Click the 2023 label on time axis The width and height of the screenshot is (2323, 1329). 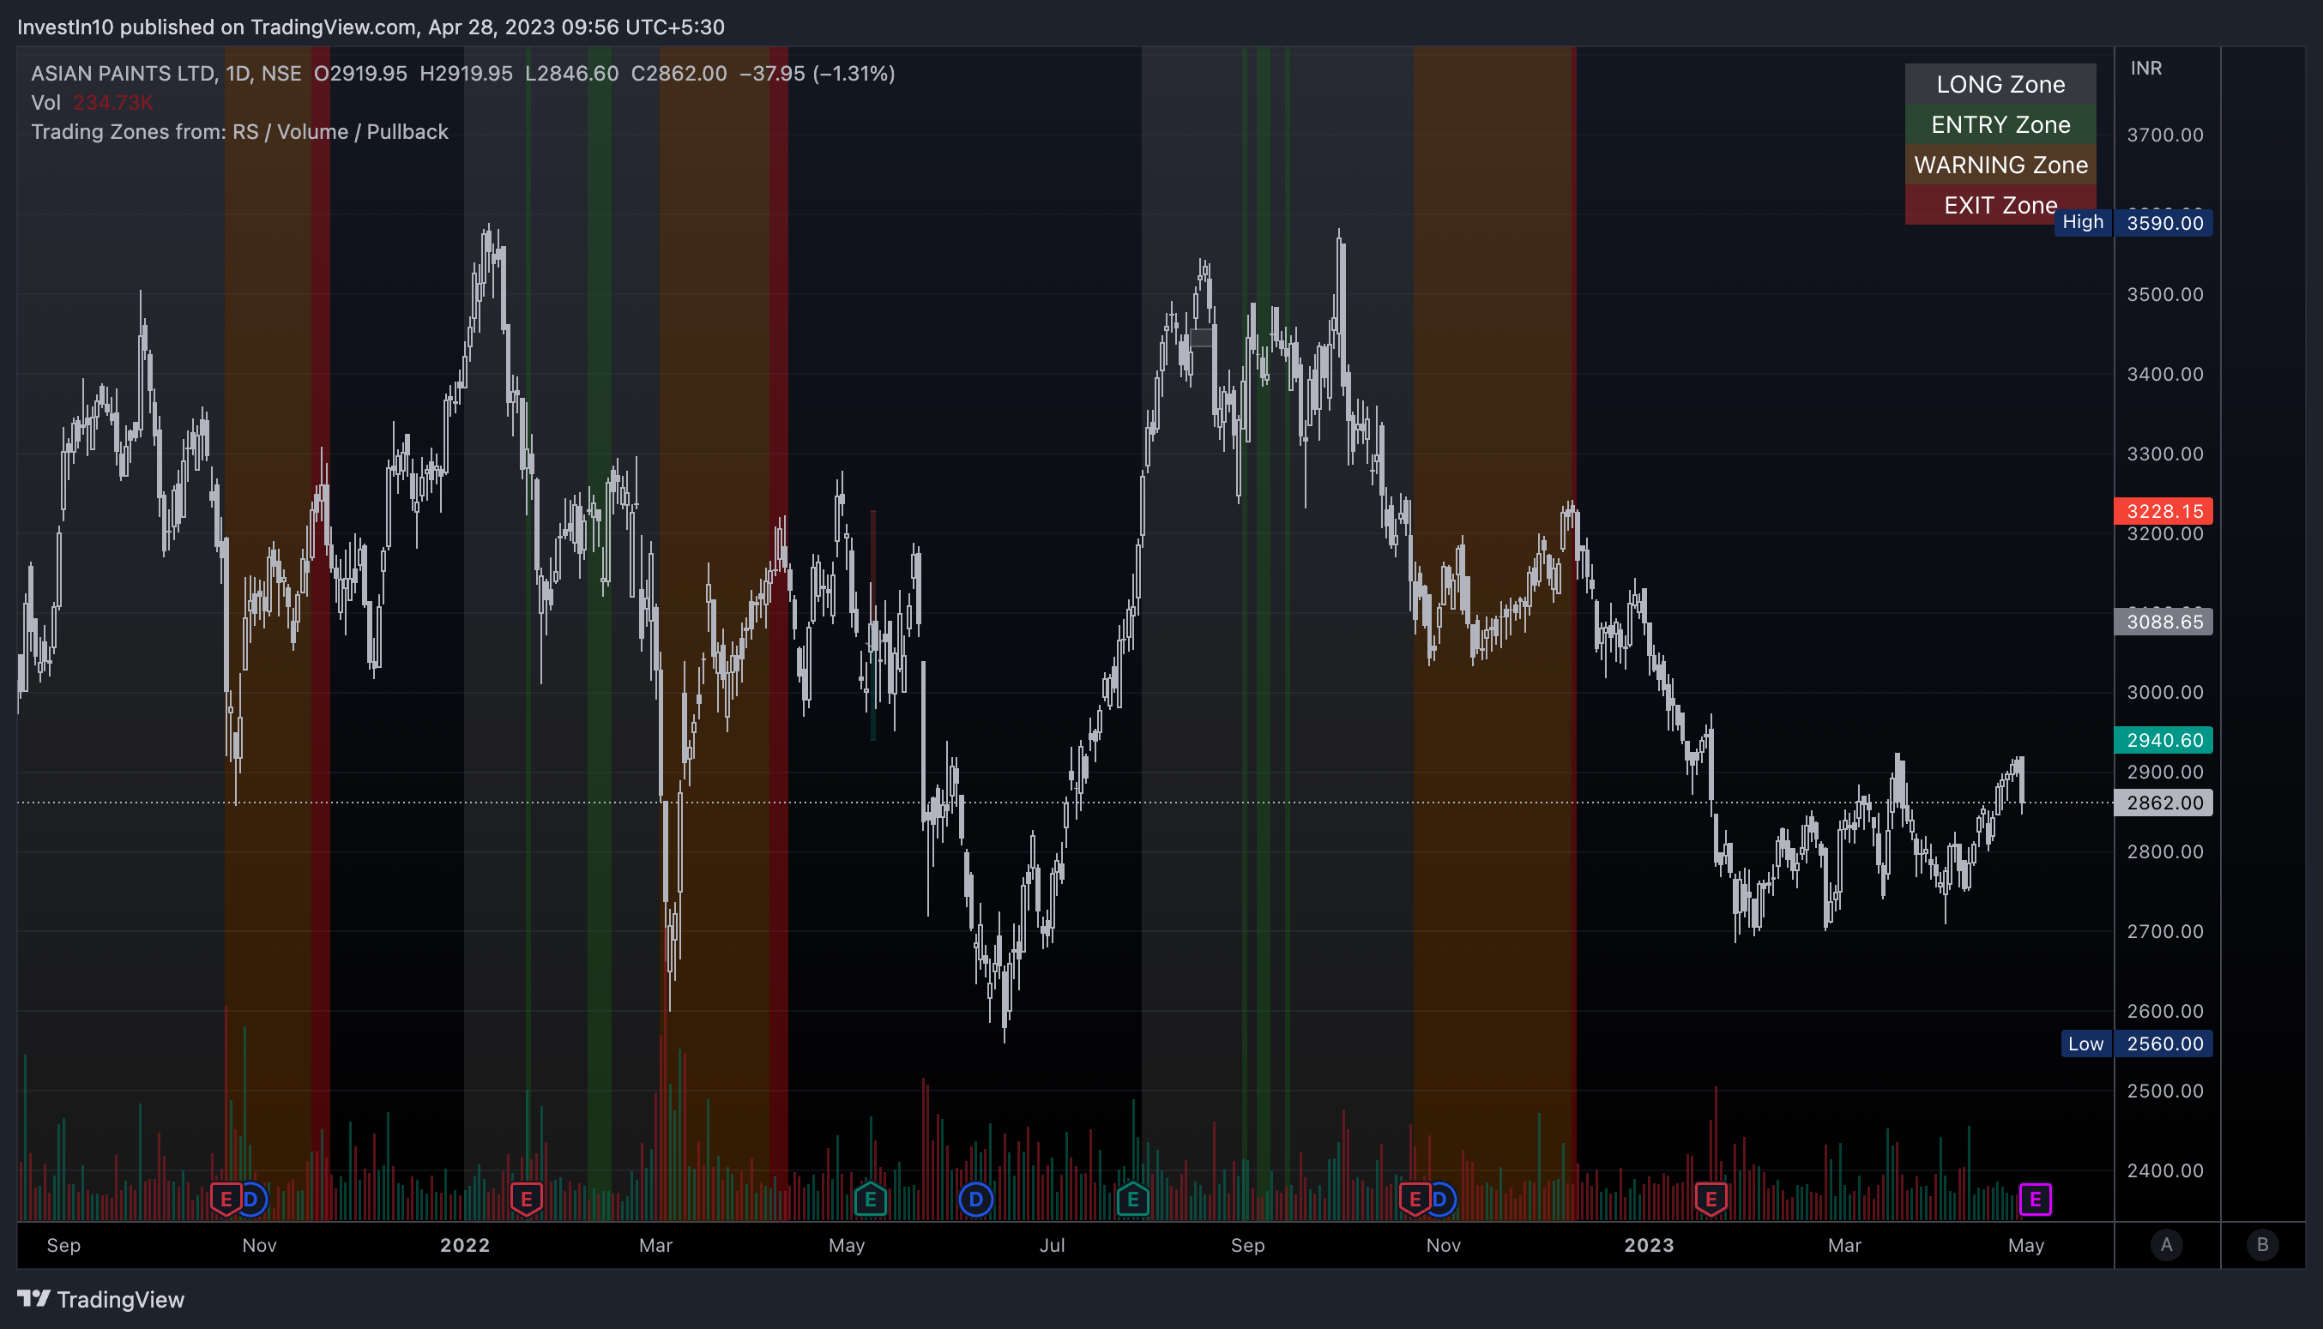tap(1649, 1245)
